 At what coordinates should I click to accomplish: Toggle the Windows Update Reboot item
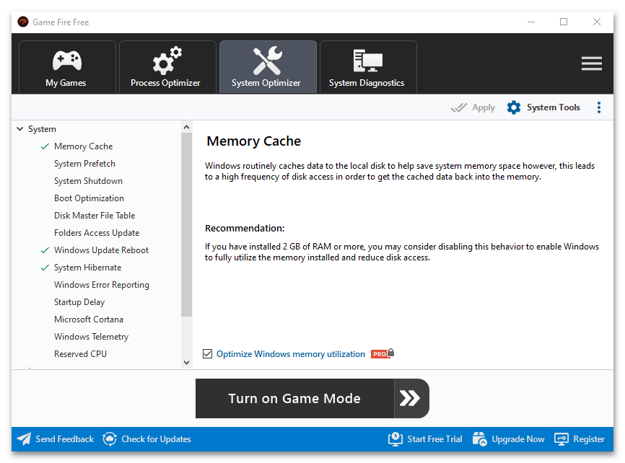tap(101, 250)
